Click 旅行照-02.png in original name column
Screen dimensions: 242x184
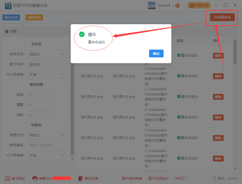[92, 76]
